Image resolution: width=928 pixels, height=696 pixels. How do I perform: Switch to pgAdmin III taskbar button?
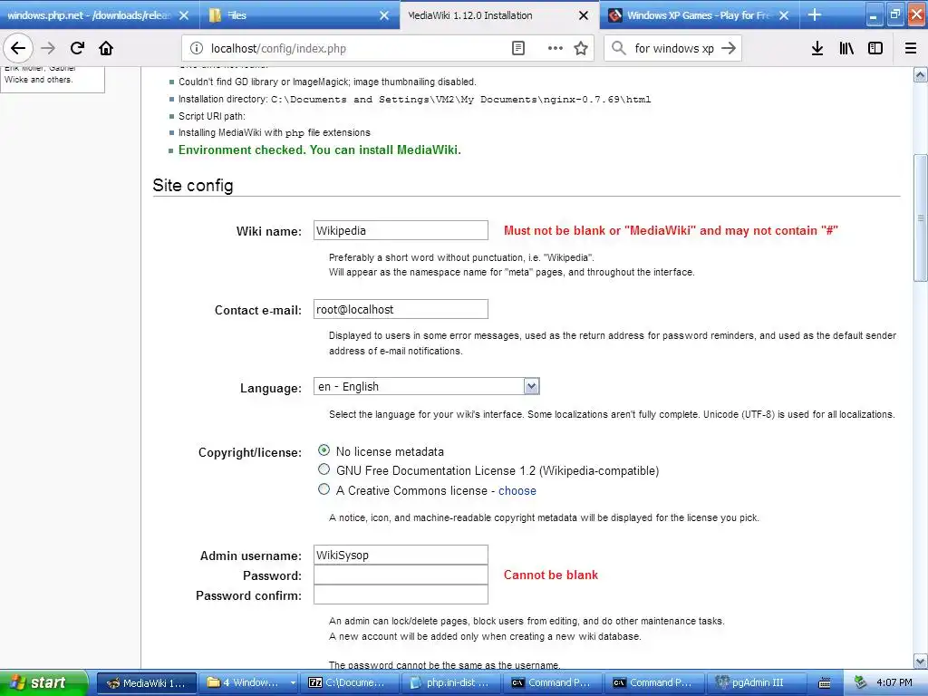pyautogui.click(x=757, y=683)
